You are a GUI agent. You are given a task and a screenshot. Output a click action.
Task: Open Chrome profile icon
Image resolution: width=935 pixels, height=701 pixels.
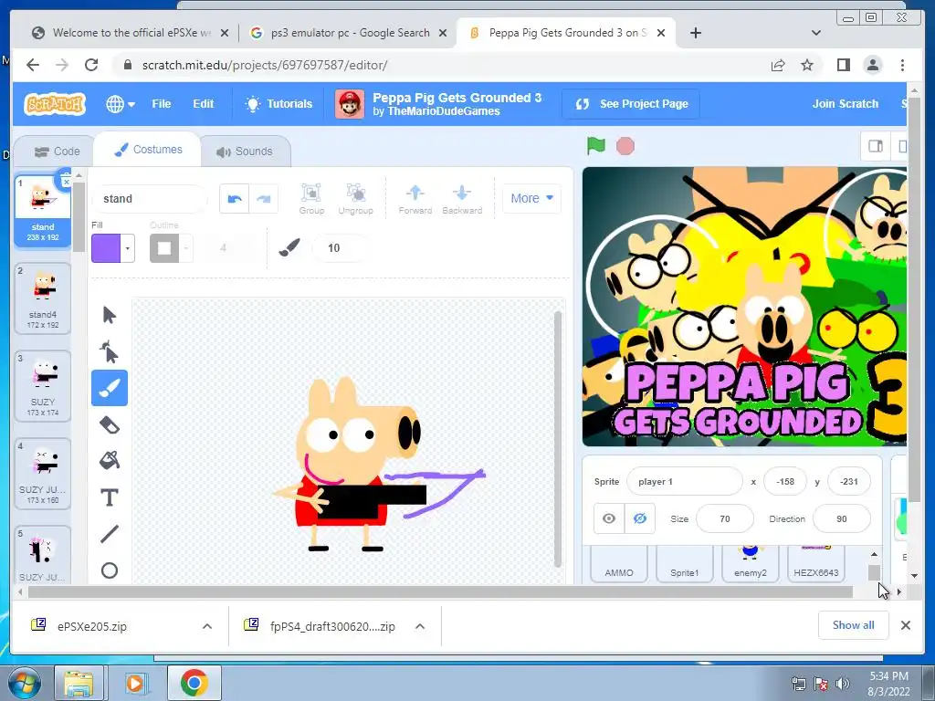point(872,65)
